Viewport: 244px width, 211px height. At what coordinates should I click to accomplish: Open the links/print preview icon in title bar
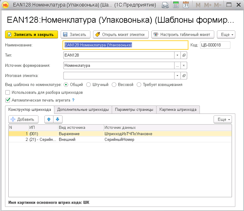pyautogui.click(x=165, y=5)
